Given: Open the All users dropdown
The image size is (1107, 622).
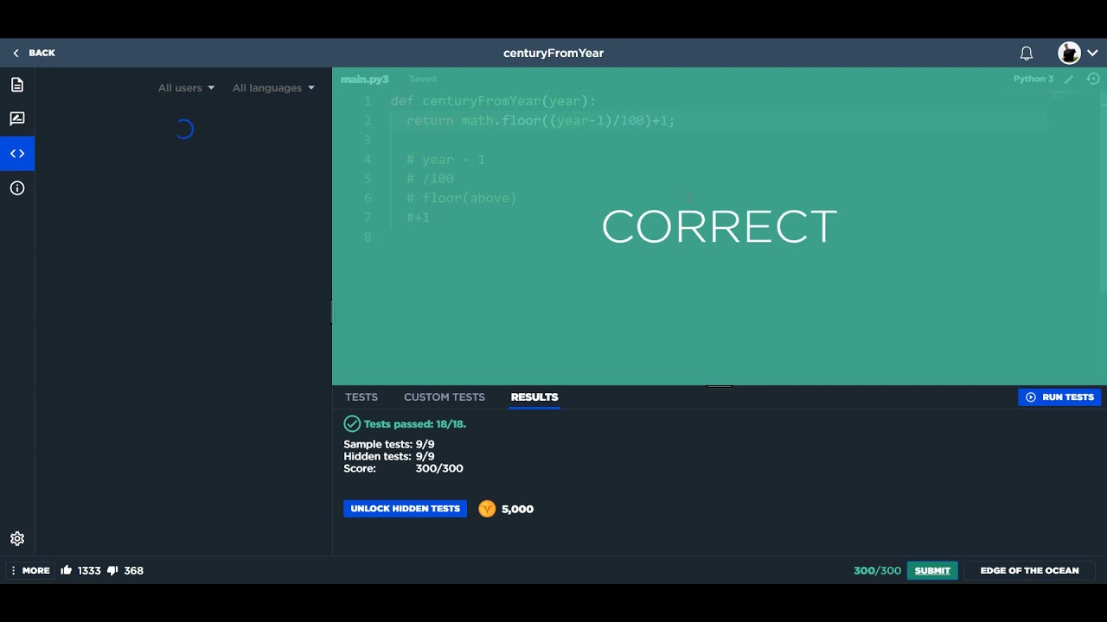Looking at the screenshot, I should point(186,88).
